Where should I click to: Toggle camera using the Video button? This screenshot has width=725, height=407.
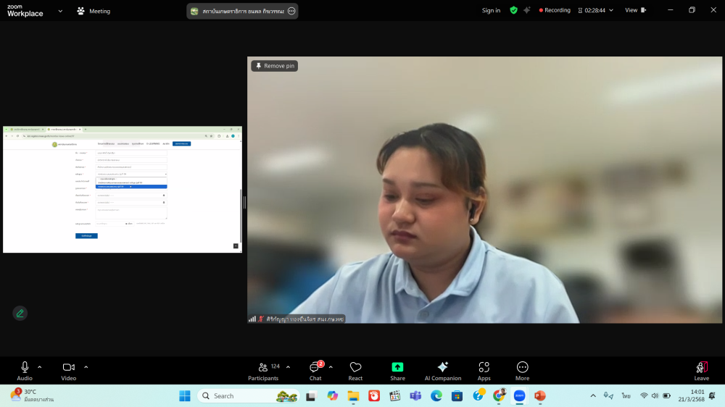(x=68, y=371)
